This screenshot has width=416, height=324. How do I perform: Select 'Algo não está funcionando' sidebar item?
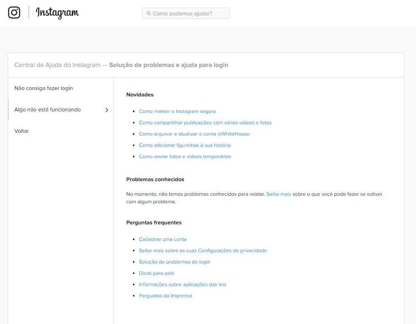click(x=48, y=110)
